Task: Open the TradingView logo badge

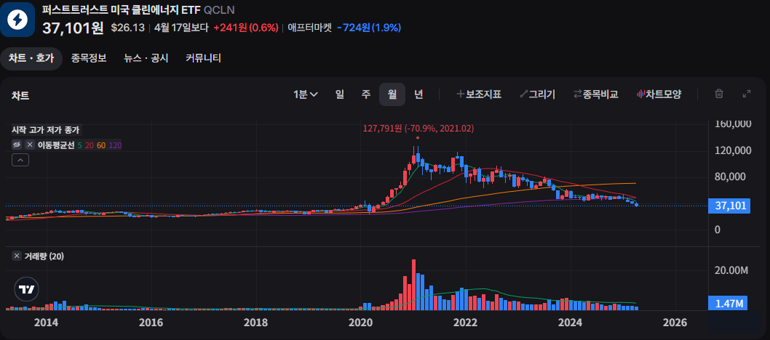Action: click(26, 289)
